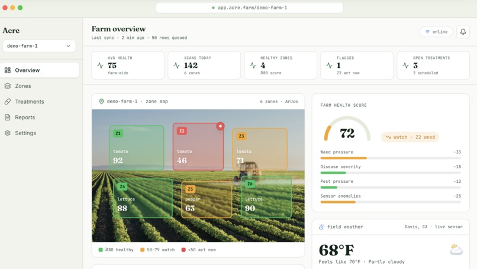Click the Weed pressure progress bar
The image size is (477, 269).
point(391,158)
